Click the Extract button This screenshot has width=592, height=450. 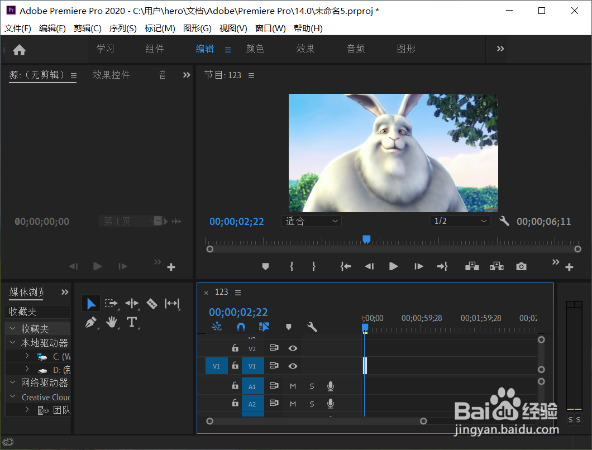(496, 266)
